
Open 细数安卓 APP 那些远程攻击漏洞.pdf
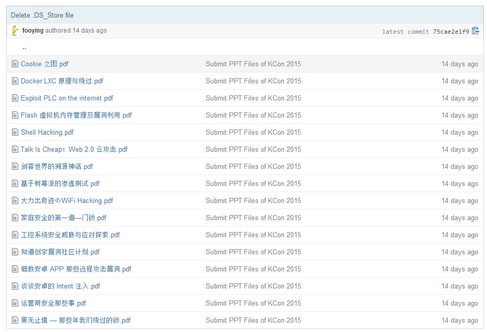pos(76,269)
